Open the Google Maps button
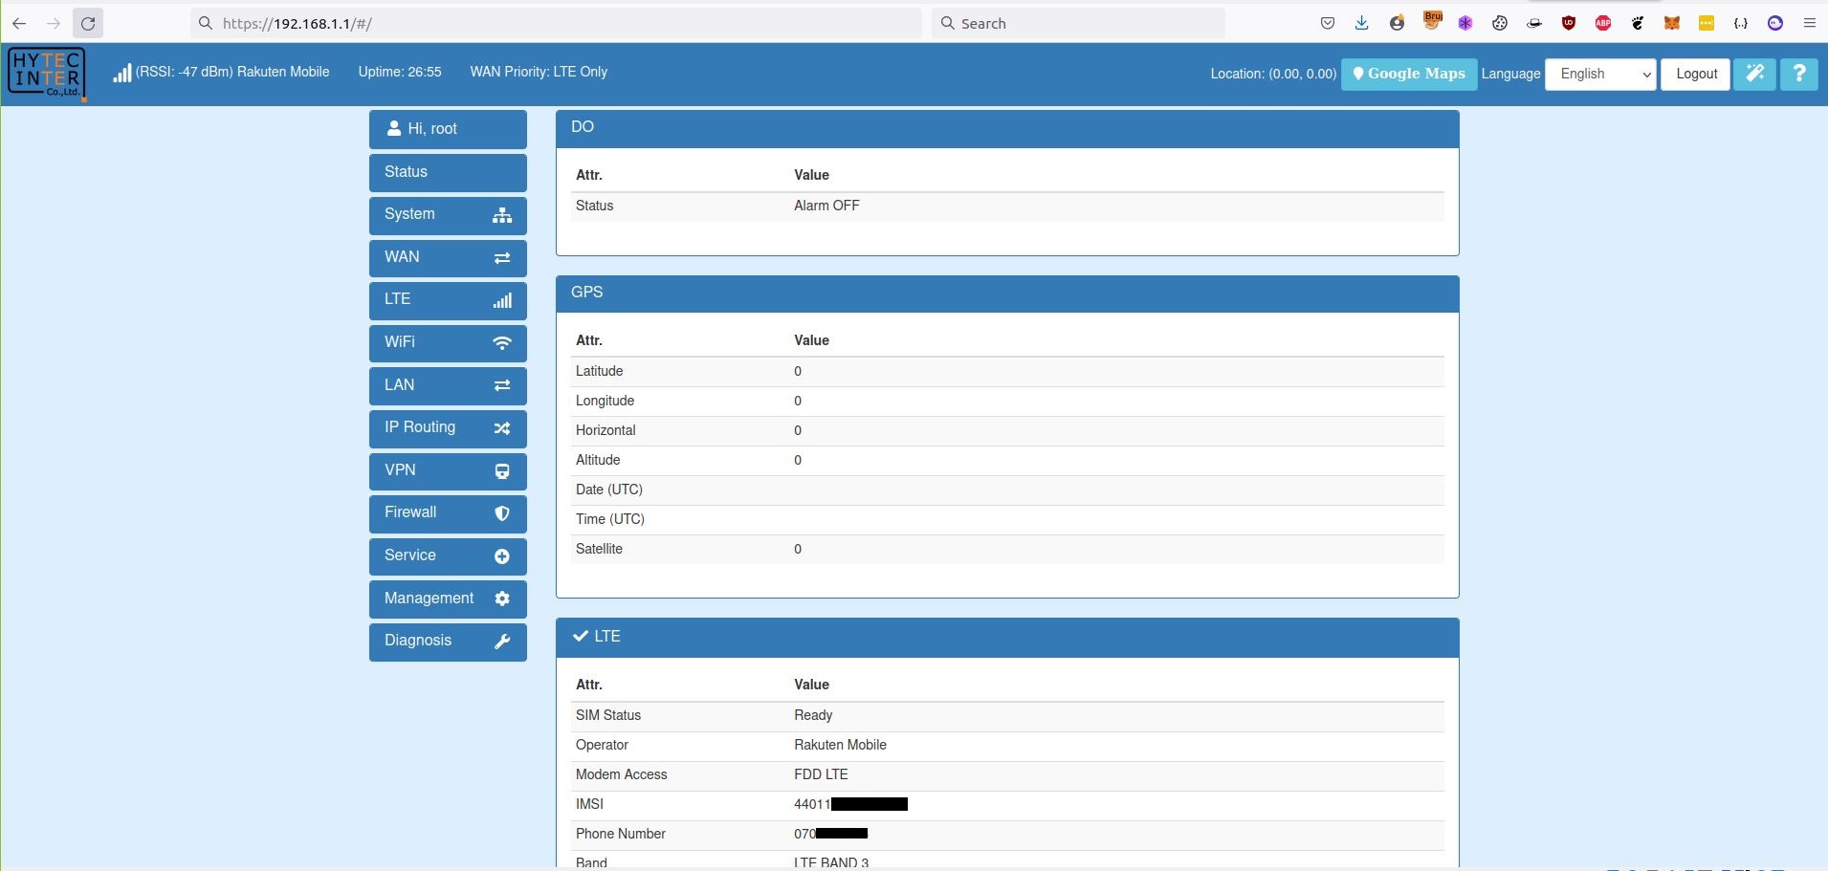 pos(1408,74)
